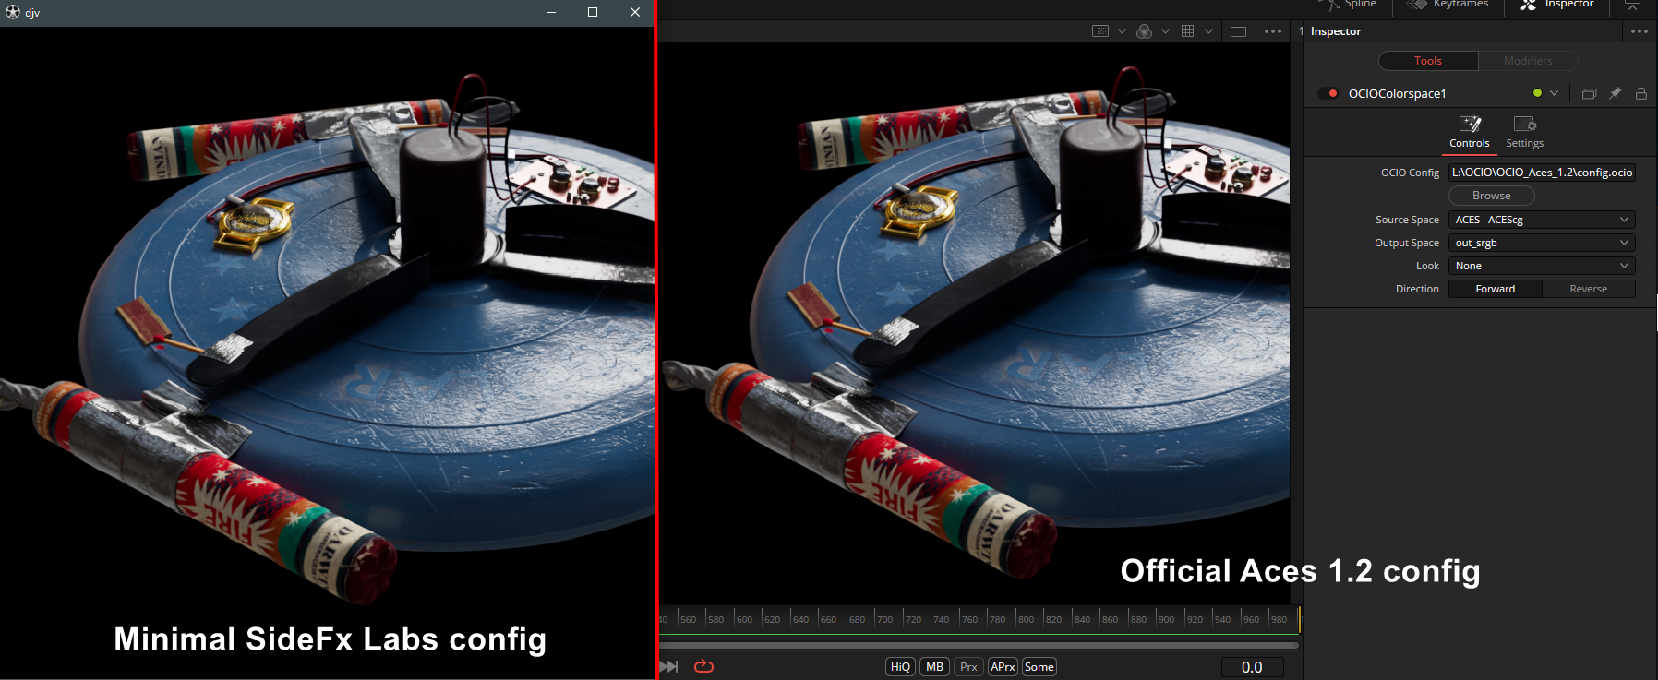Open the Source Space dropdown
Image resolution: width=1658 pixels, height=680 pixels.
[1542, 220]
